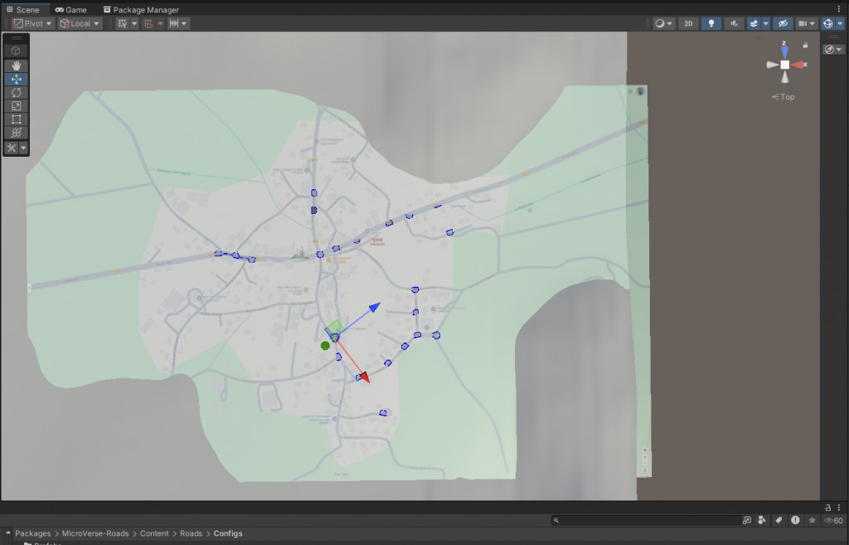The width and height of the screenshot is (849, 545).
Task: Go to MicroVerse-Roads breadcrumb
Action: [x=95, y=533]
